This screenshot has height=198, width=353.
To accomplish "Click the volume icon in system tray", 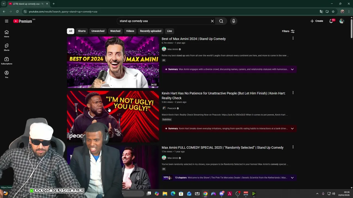I will point(333,194).
